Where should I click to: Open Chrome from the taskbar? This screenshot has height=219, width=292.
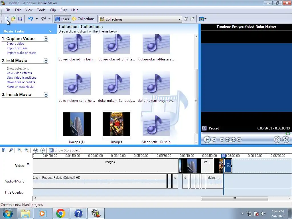pyautogui.click(x=60, y=213)
